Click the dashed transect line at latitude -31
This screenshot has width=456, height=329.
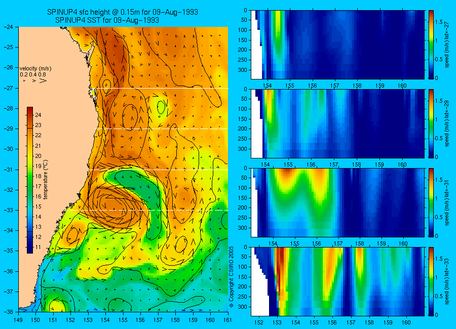tap(159, 170)
